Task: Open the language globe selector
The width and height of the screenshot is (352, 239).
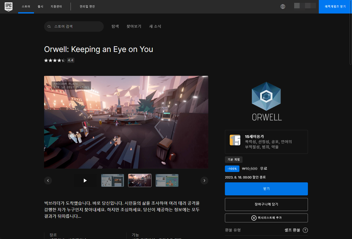Action: 283,6
